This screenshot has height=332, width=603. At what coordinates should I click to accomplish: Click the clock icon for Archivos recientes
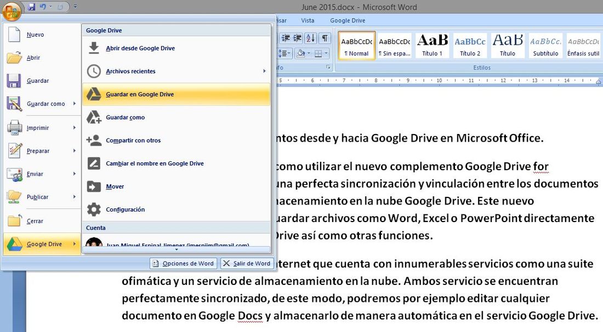[x=94, y=71]
